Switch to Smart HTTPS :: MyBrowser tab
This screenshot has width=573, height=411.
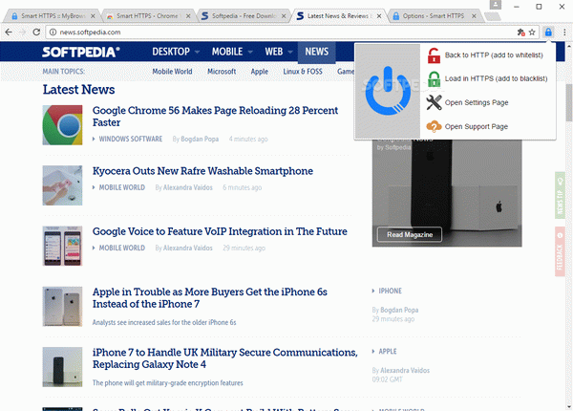(52, 16)
